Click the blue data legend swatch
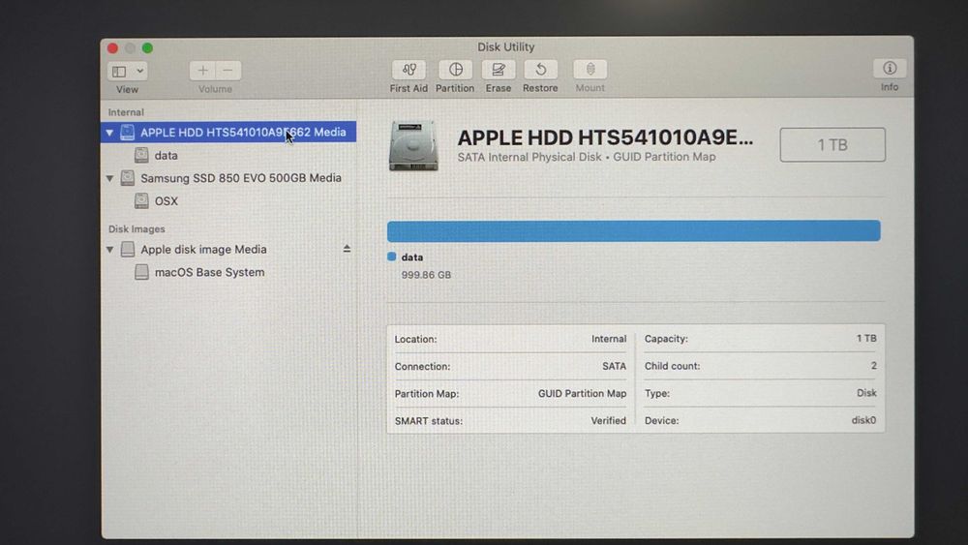Image resolution: width=968 pixels, height=545 pixels. click(x=391, y=257)
